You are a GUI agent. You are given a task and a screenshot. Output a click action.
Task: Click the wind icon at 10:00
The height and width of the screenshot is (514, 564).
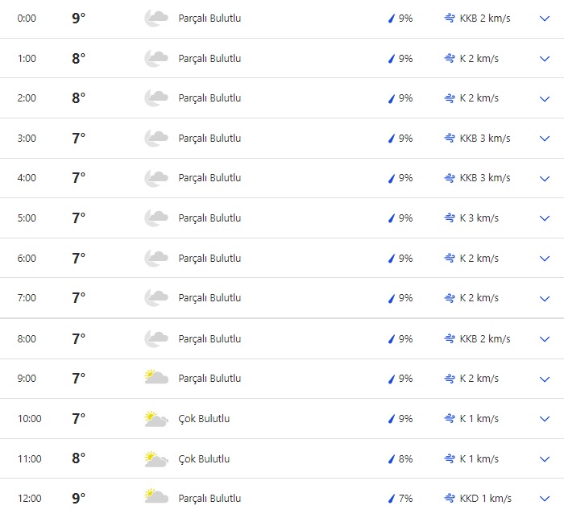click(x=450, y=419)
